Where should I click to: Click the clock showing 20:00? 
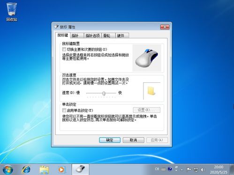219,167
